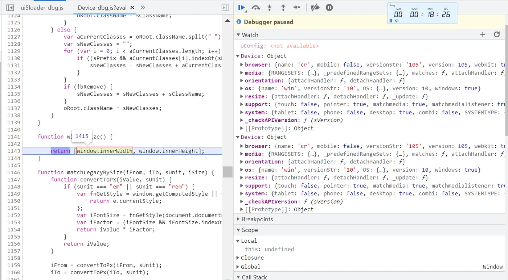Click matchLegacyBySize function name
The image size is (508, 280).
[x=97, y=172]
